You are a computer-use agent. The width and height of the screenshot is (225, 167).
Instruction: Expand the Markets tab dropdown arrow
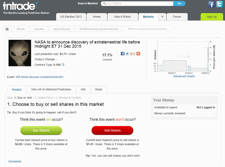point(162,17)
